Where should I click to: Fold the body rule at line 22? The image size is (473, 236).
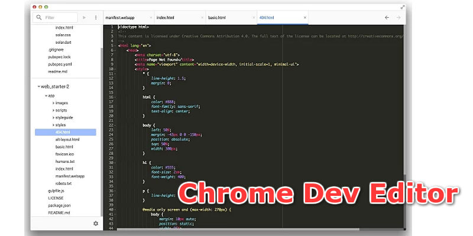coord(115,125)
